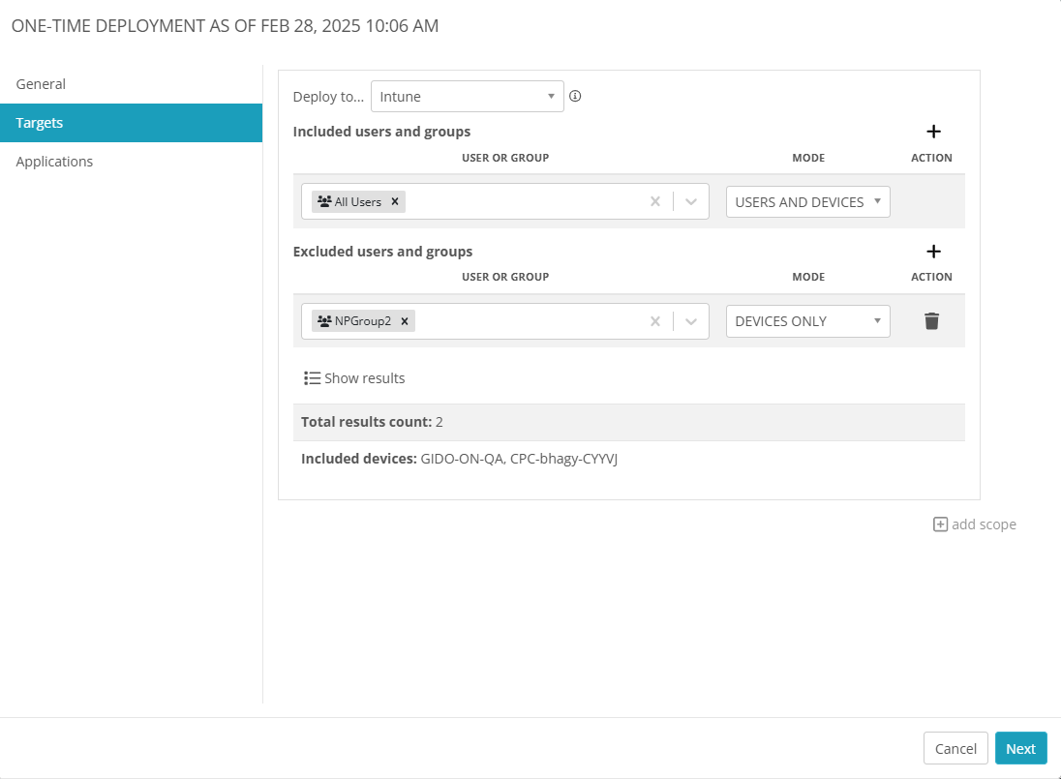Viewport: 1061px width, 779px height.
Task: Click the add scope plus icon
Action: point(940,524)
